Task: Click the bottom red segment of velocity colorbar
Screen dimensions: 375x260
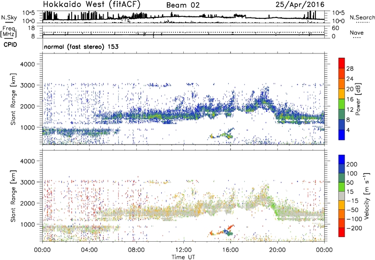Action: pos(342,232)
